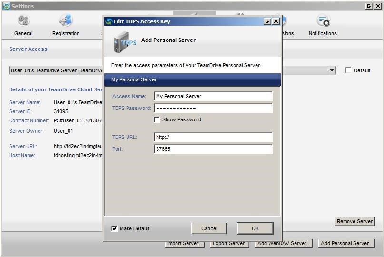This screenshot has width=384, height=257.
Task: Uncheck the Make Default checkbox
Action: pos(114,228)
